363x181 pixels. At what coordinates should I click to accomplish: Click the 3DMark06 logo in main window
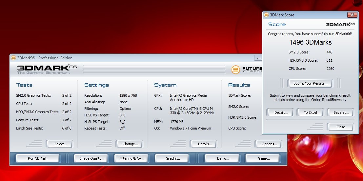(x=47, y=69)
